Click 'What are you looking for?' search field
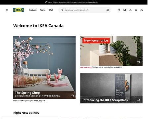 coord(85,10)
